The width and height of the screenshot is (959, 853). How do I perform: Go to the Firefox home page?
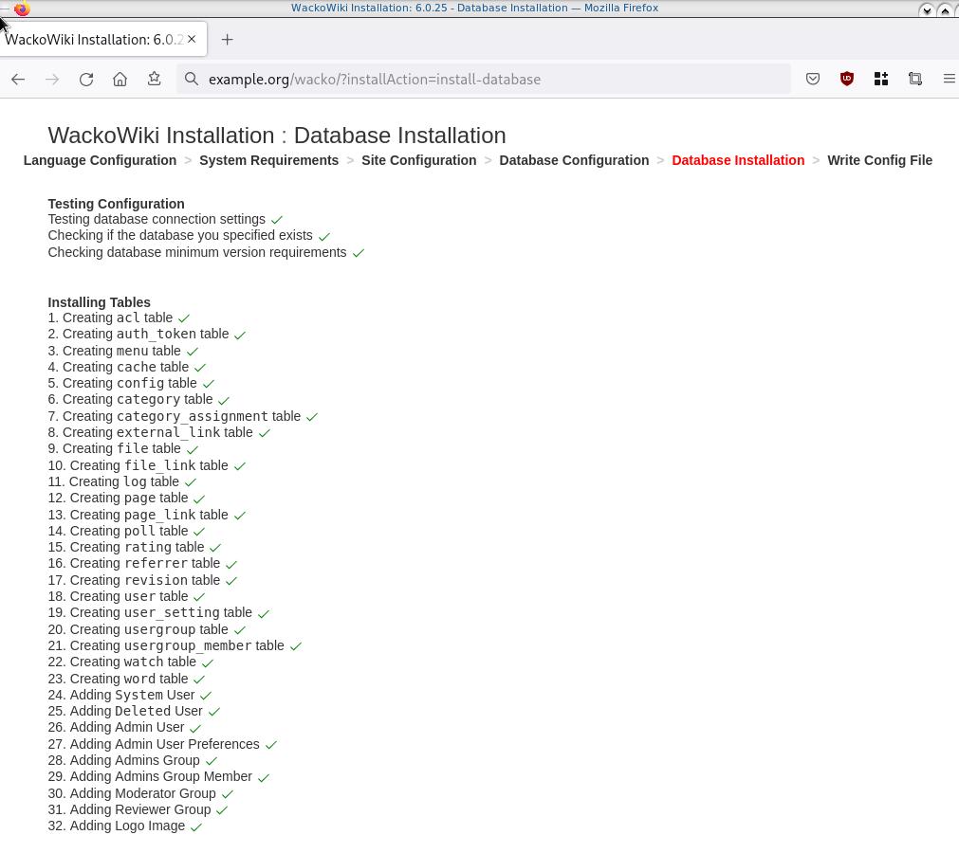120,80
